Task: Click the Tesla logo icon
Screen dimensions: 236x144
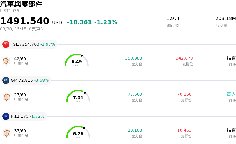Action: click(6, 44)
